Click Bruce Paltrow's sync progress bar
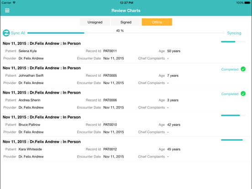The width and height of the screenshot is (252, 189). [x=233, y=115]
